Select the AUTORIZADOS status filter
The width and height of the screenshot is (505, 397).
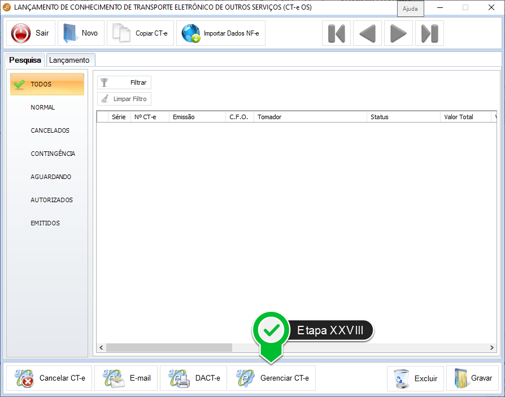point(51,200)
